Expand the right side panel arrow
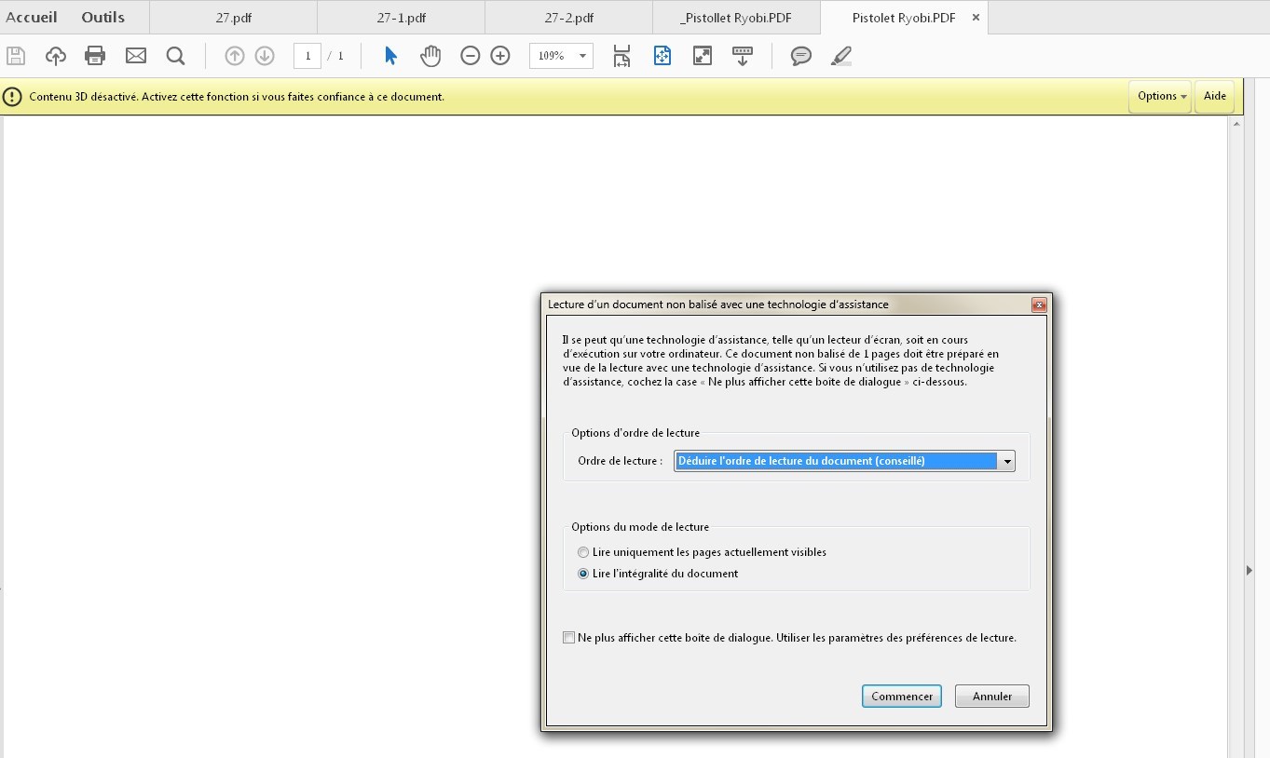The width and height of the screenshot is (1270, 758). click(x=1250, y=570)
